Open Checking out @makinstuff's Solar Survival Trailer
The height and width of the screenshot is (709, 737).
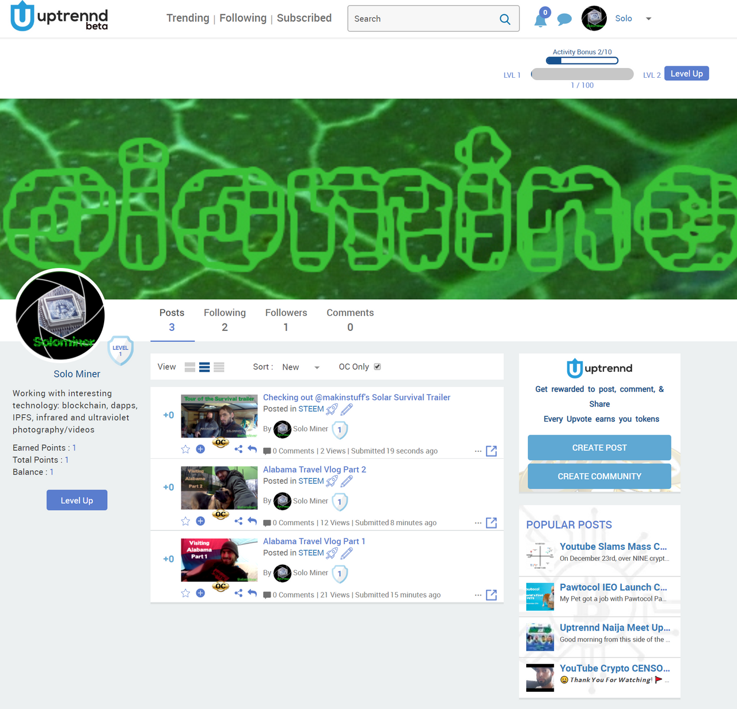[356, 398]
